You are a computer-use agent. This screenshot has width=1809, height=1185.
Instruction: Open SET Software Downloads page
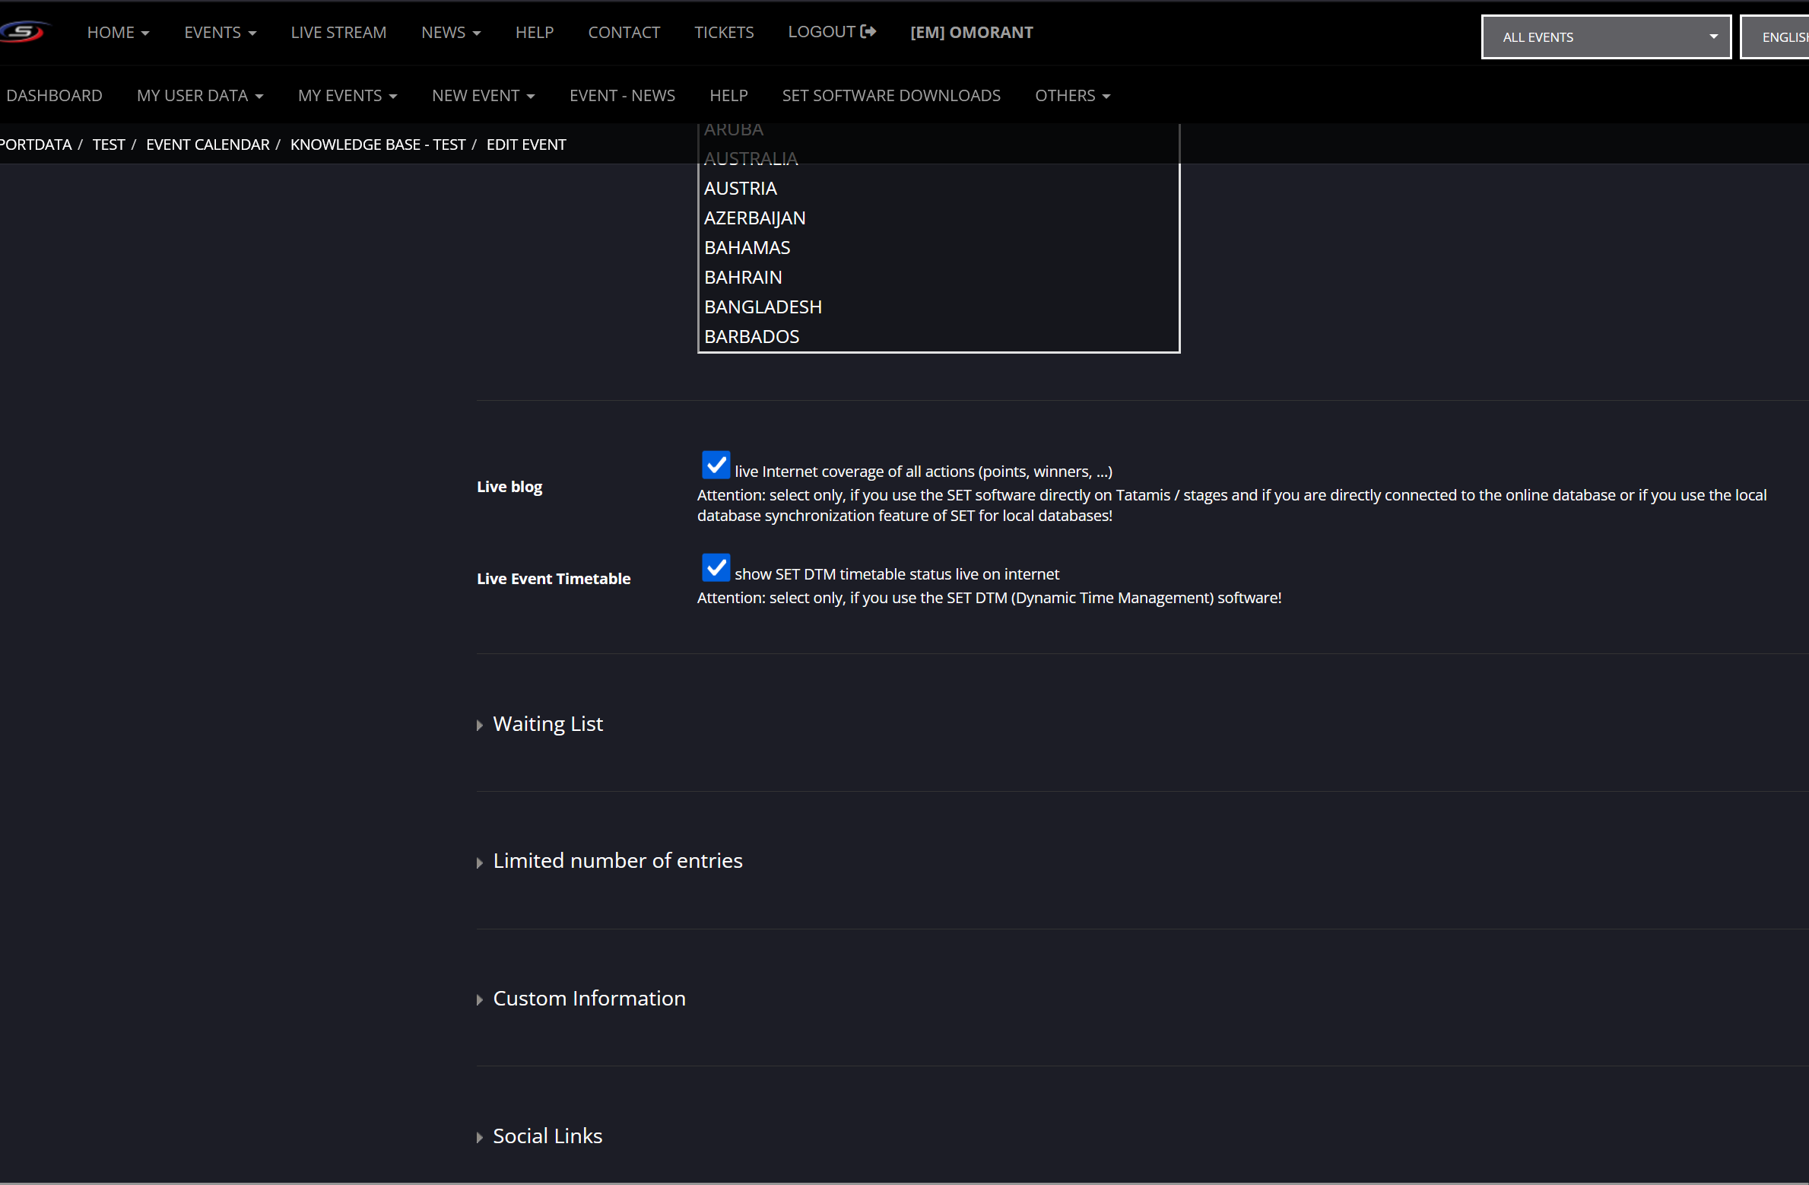tap(890, 96)
